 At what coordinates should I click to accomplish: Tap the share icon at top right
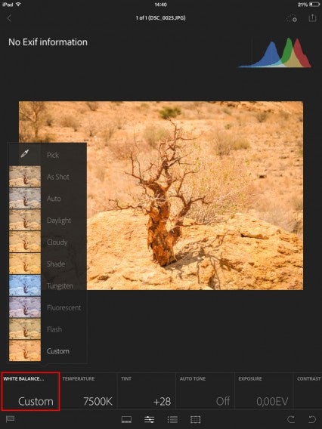point(312,18)
